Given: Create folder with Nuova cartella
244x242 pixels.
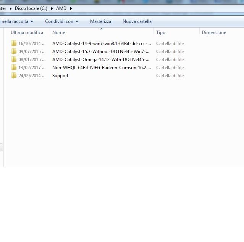Looking at the screenshot, I should pos(137,21).
